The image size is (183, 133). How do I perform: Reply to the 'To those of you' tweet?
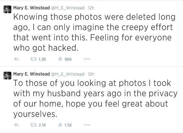pyautogui.click(x=17, y=125)
